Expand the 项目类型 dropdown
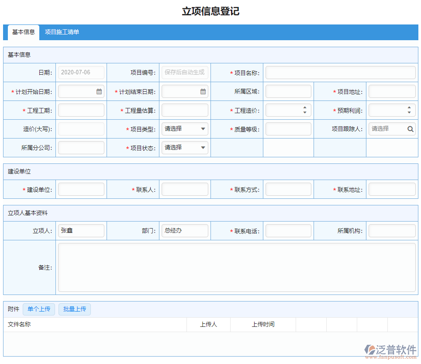421x364 pixels. point(185,129)
